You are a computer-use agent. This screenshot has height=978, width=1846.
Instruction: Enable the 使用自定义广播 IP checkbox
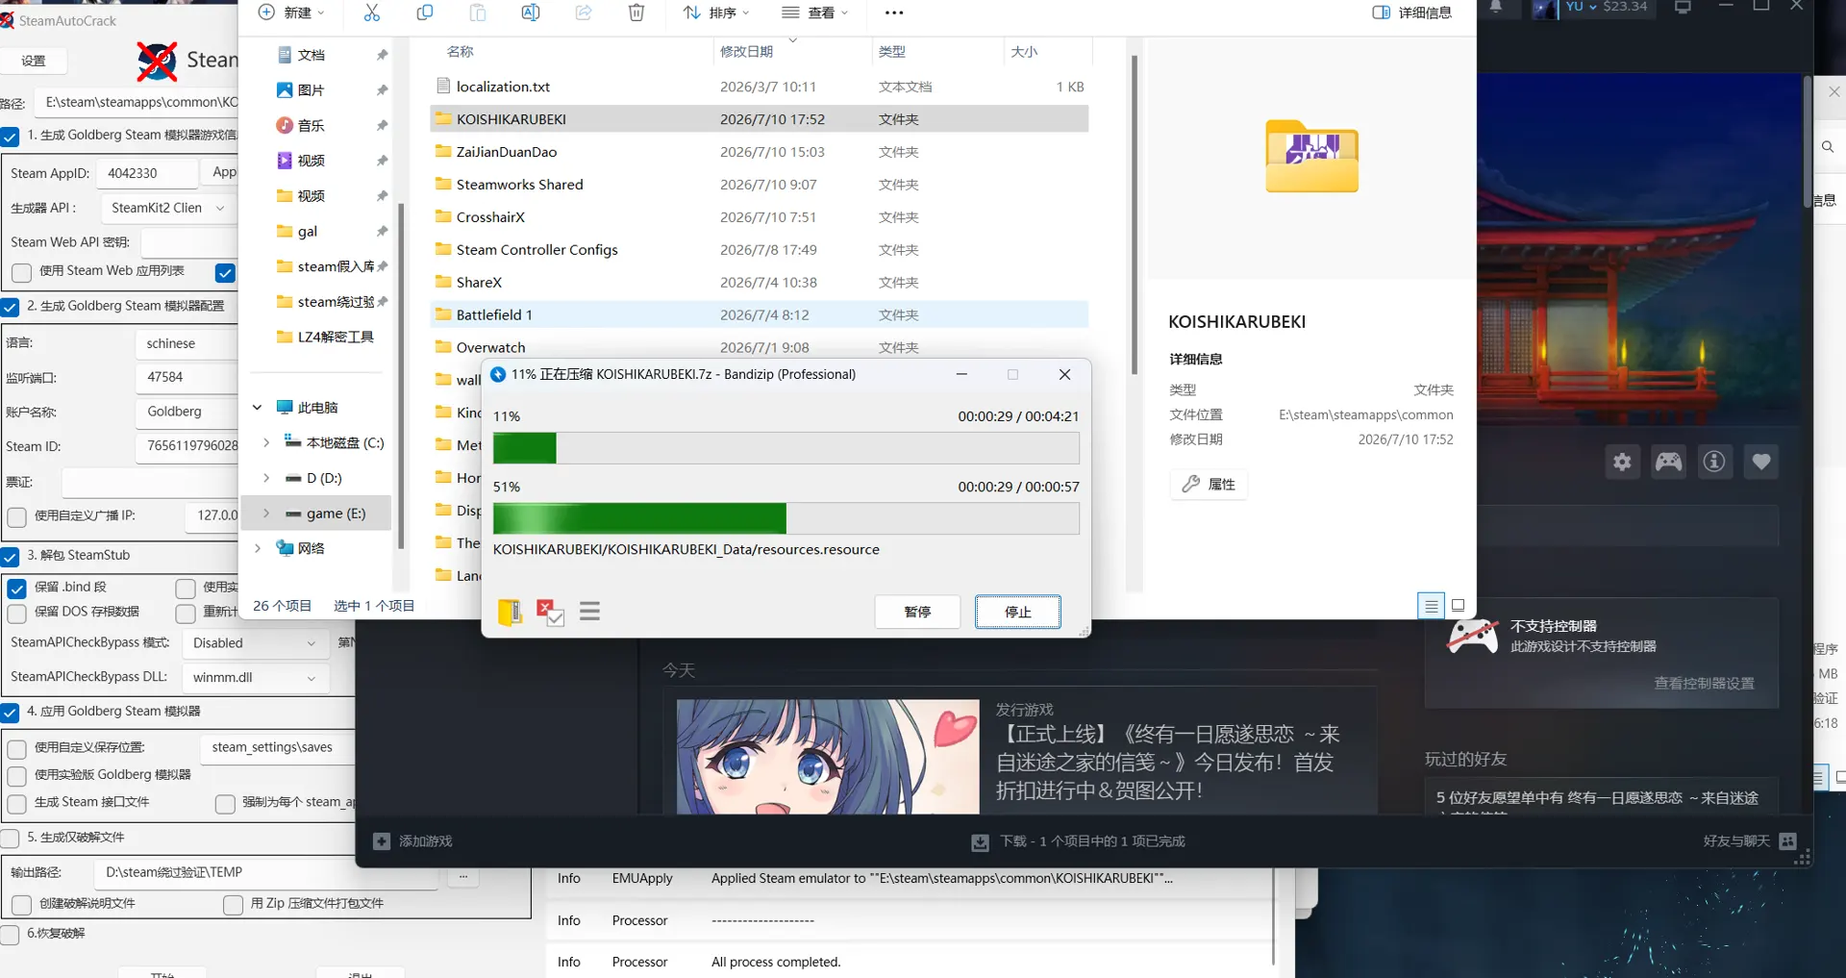(17, 516)
